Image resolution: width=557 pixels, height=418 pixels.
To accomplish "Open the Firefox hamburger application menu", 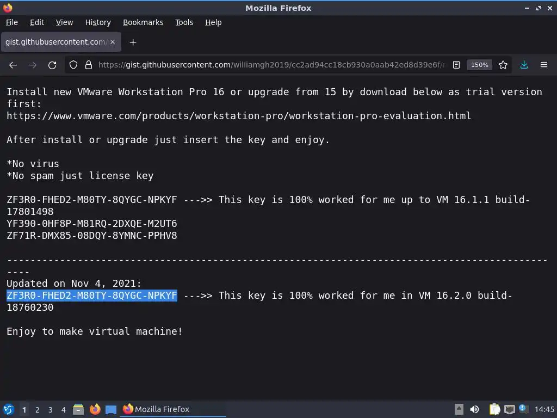I will [x=544, y=65].
